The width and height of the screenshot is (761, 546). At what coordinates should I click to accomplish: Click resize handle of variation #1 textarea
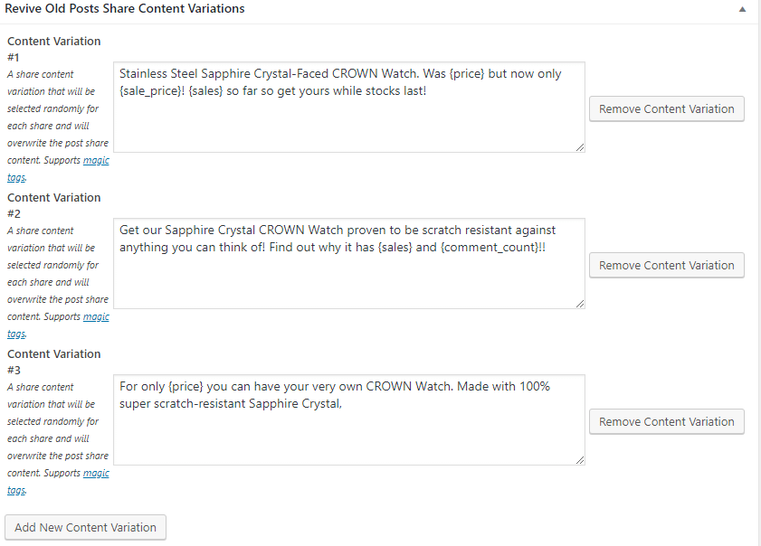pyautogui.click(x=579, y=146)
